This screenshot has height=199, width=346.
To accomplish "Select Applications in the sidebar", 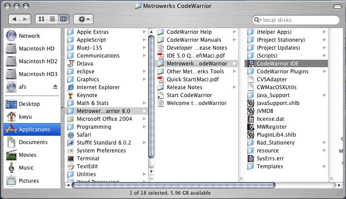I will click(x=32, y=130).
